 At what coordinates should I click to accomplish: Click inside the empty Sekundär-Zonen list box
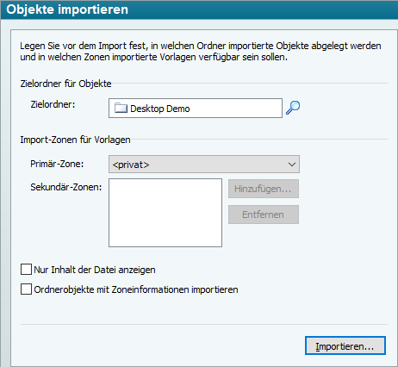[165, 213]
